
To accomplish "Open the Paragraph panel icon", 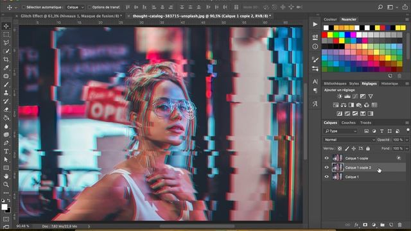I will click(x=315, y=90).
